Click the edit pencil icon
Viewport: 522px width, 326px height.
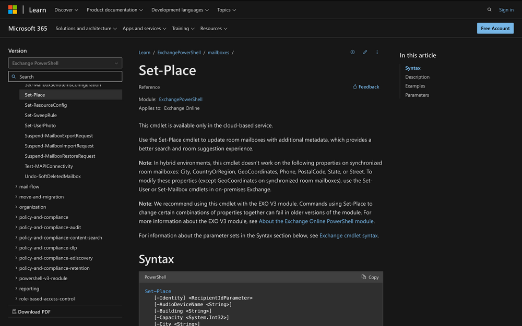click(365, 52)
